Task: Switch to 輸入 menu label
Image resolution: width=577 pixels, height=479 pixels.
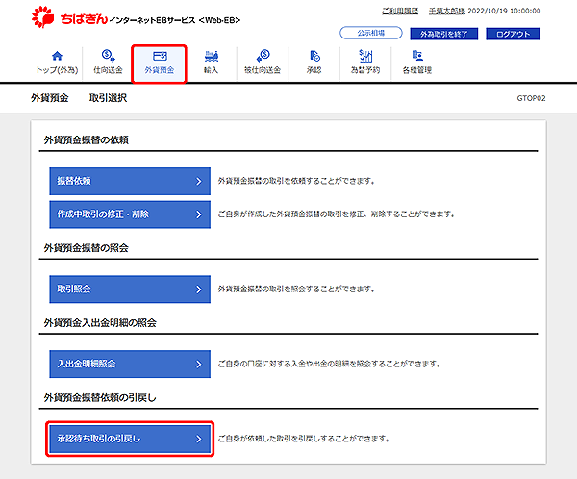Action: point(212,70)
